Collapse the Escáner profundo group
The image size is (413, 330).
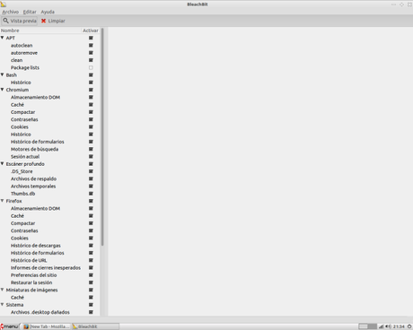pos(3,164)
